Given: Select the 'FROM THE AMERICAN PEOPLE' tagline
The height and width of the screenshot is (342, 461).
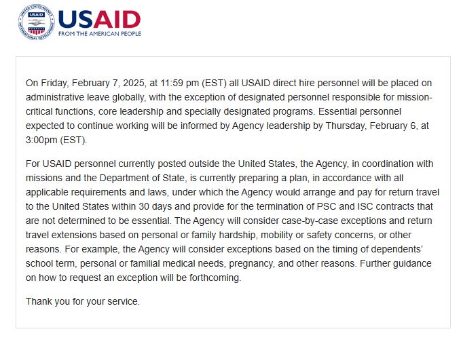Looking at the screenshot, I should coord(100,34).
